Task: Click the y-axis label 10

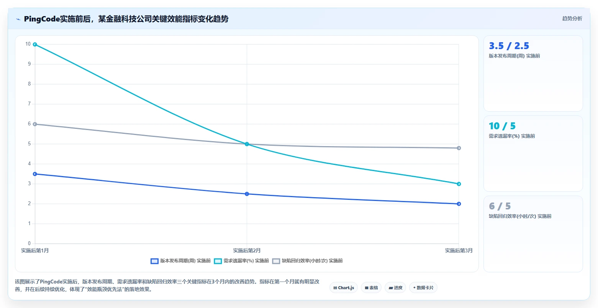Action: point(28,44)
